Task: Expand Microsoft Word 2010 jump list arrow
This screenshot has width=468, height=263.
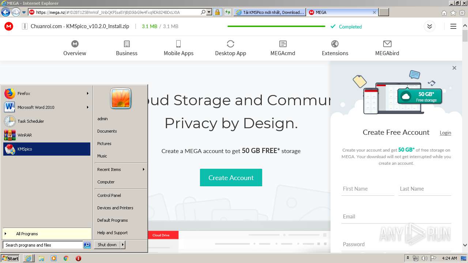Action: [x=88, y=107]
